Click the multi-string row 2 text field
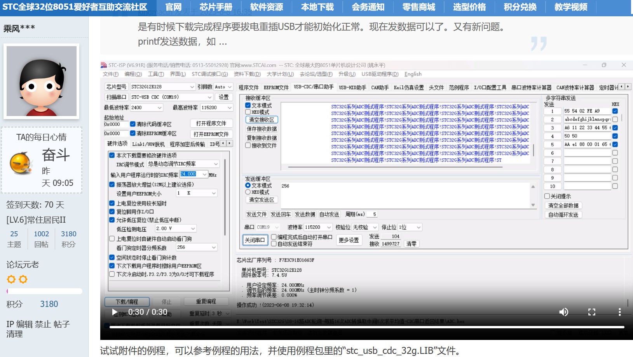The height and width of the screenshot is (357, 633). (x=588, y=120)
